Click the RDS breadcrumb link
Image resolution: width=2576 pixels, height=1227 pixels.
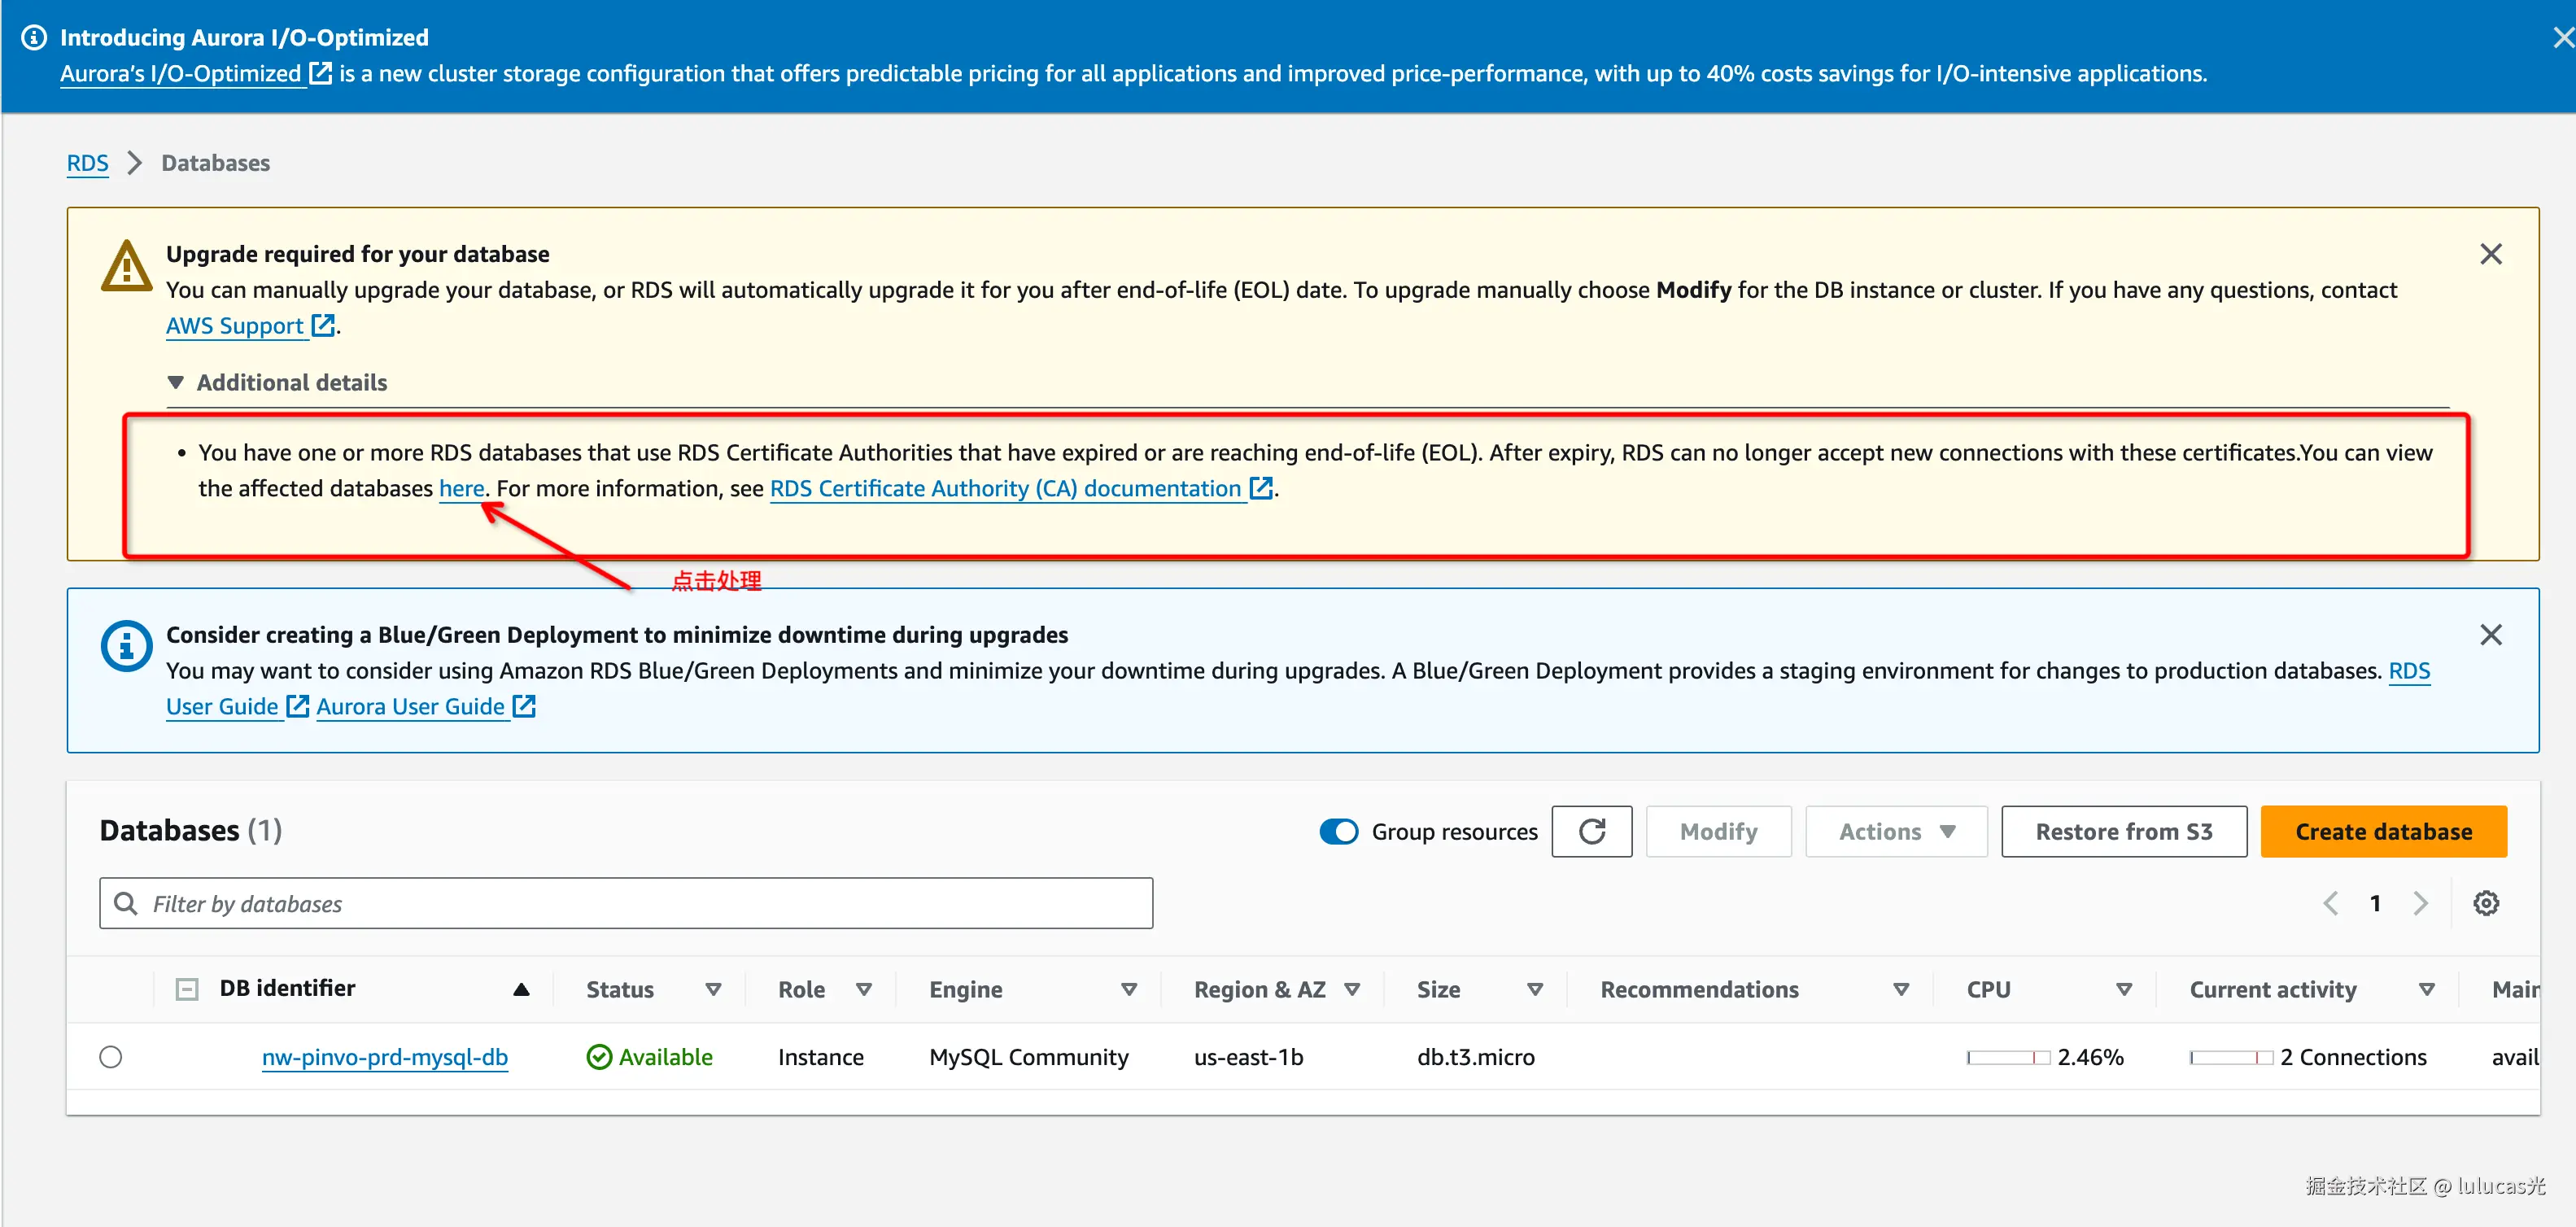87,163
